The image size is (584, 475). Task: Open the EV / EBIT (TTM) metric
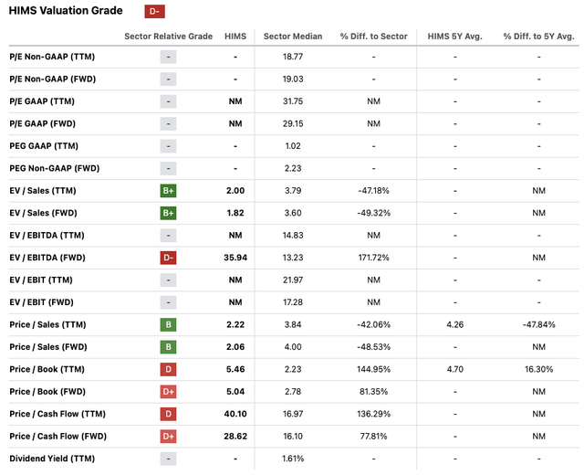41,280
